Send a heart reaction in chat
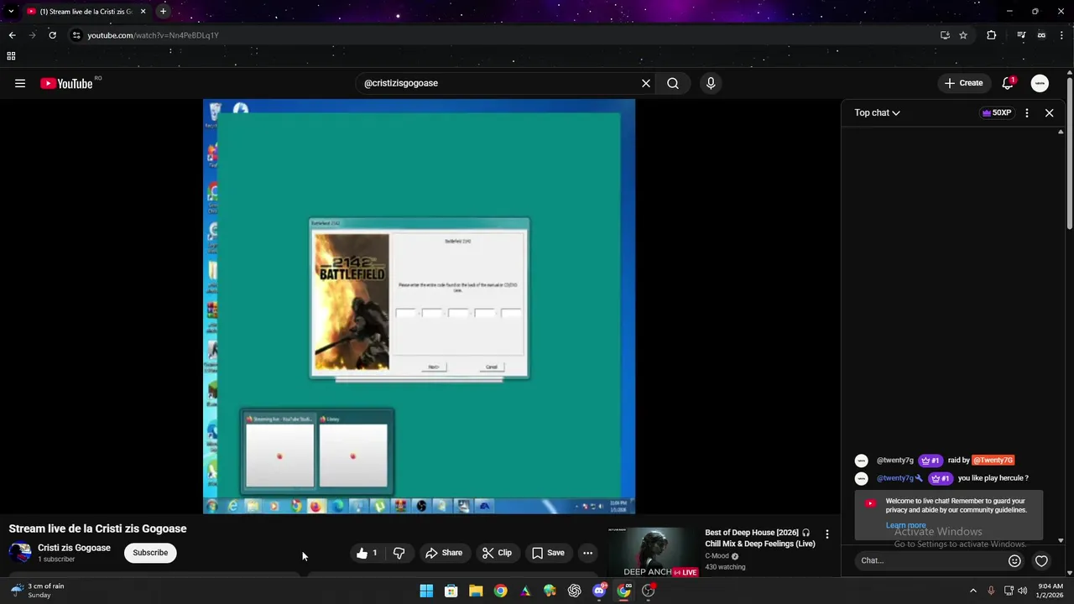1074x604 pixels. [x=1041, y=560]
